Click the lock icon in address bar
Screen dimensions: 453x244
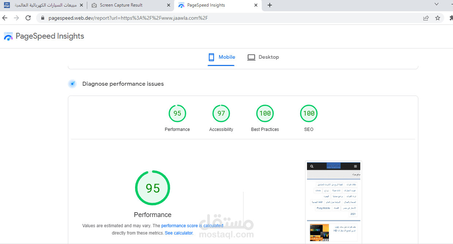(43, 18)
